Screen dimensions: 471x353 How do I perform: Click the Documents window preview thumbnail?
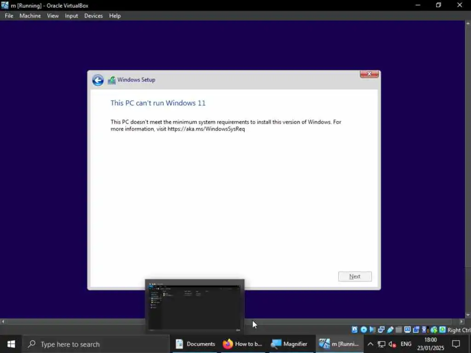(x=195, y=306)
